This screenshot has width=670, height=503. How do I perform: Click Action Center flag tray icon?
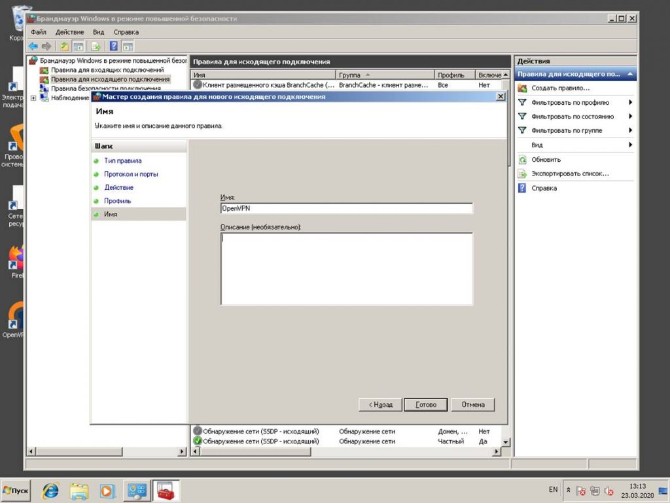coord(581,491)
